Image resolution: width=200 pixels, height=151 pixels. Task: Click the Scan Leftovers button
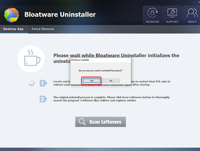101,122
